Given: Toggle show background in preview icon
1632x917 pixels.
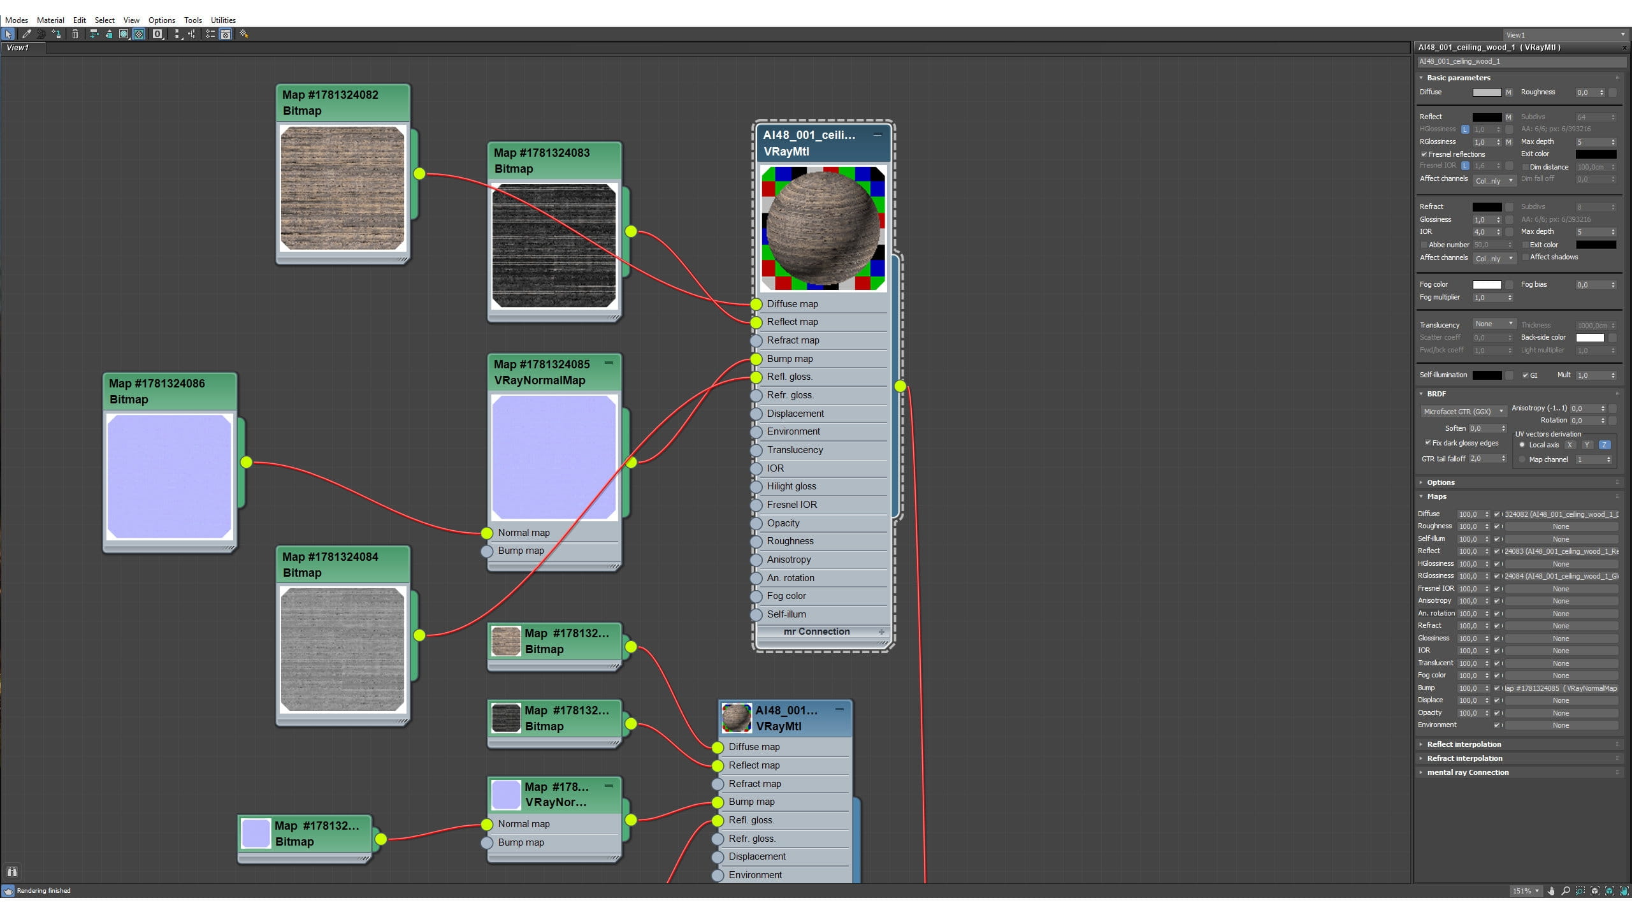Looking at the screenshot, I should pyautogui.click(x=139, y=34).
